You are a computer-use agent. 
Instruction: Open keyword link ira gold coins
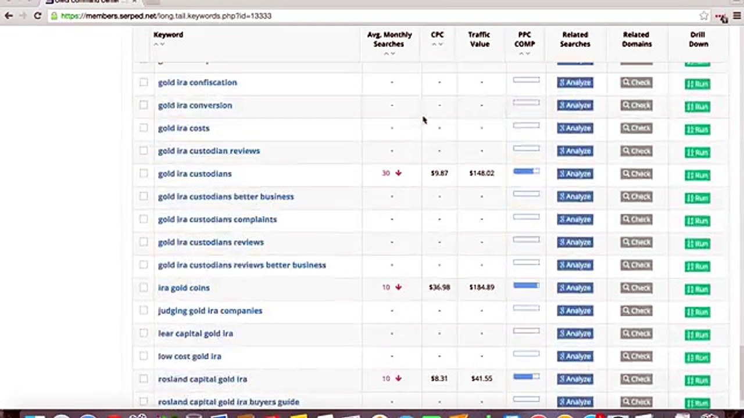coord(184,287)
